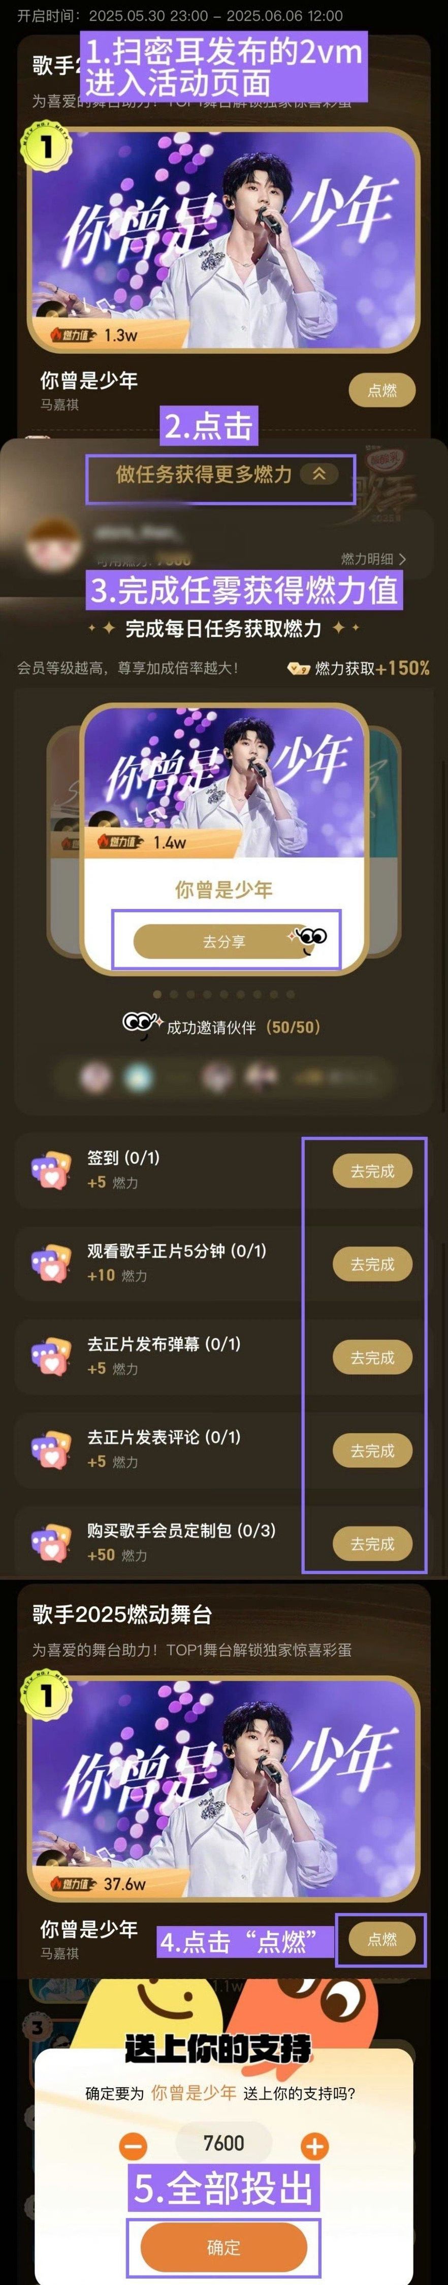
Task: Click 去完成 for 购买歌手会员定制包
Action: pos(373,1543)
